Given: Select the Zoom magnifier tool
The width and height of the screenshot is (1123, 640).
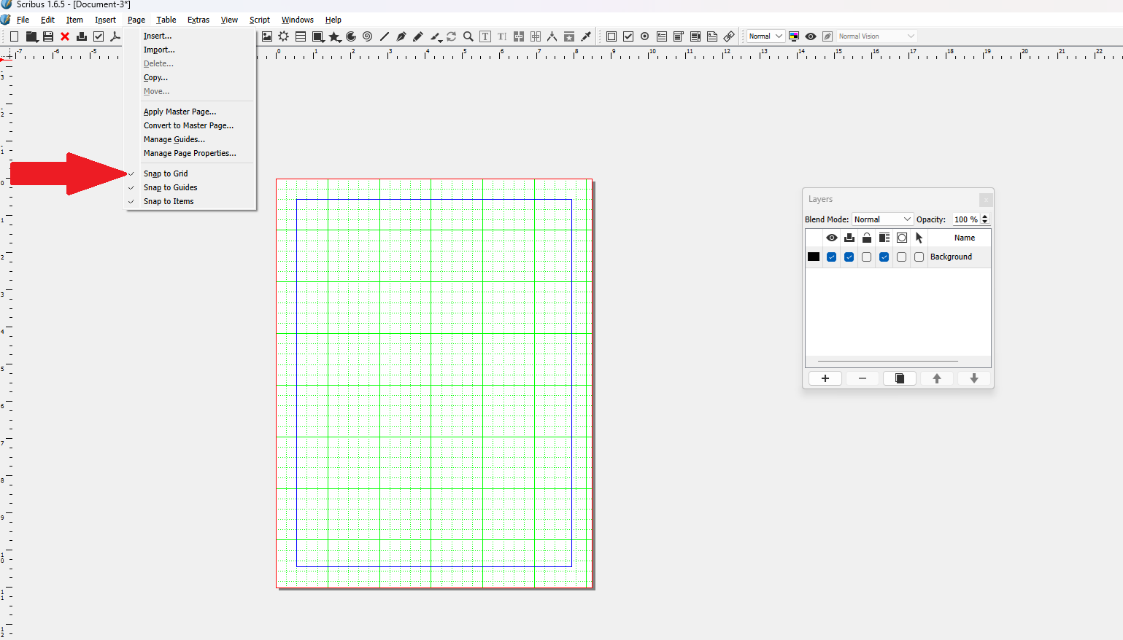Looking at the screenshot, I should [468, 36].
